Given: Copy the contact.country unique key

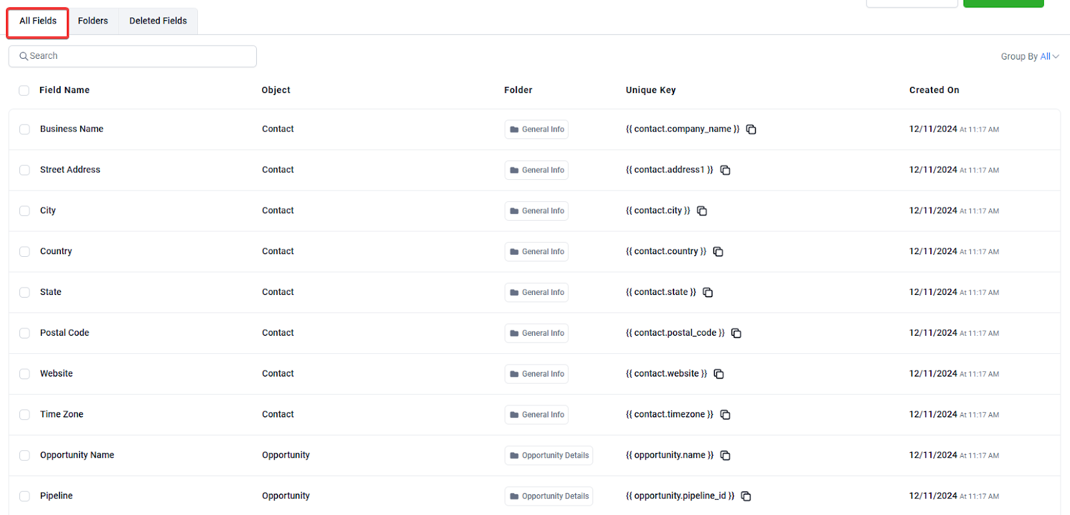Looking at the screenshot, I should pos(718,251).
